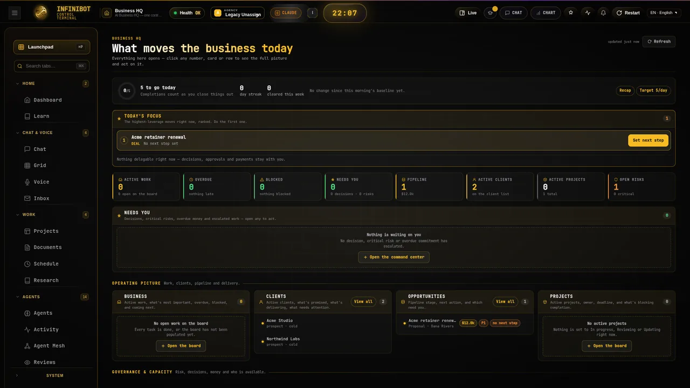Click the Chat bubble icon in the sidebar
The height and width of the screenshot is (388, 690).
[27, 149]
